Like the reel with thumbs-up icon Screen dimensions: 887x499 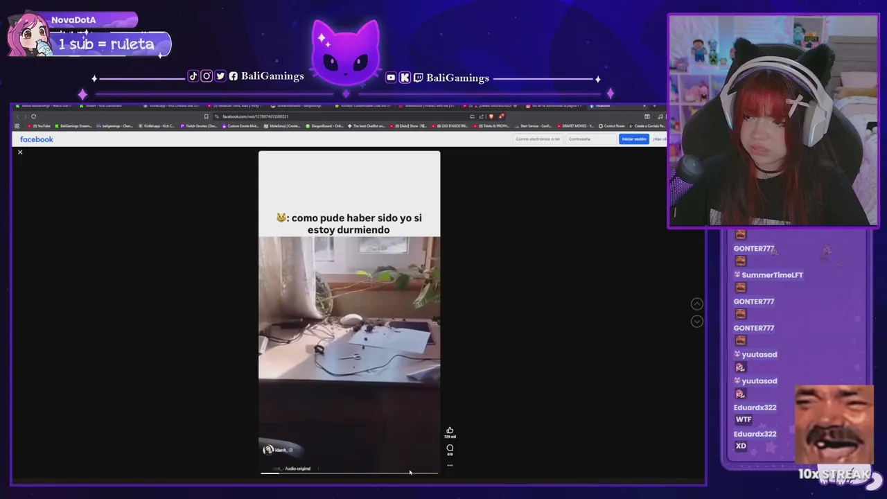450,430
